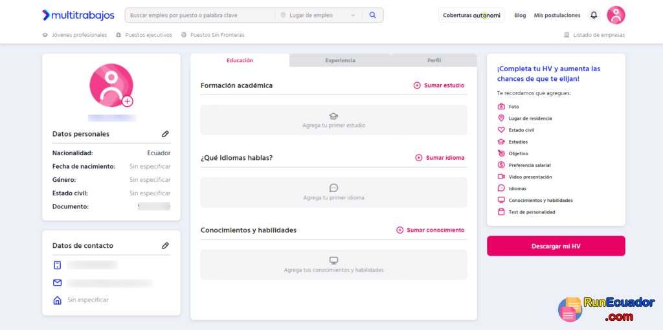This screenshot has height=330, width=663.
Task: Click Agrega tu primer idioma box
Action: coord(333,192)
